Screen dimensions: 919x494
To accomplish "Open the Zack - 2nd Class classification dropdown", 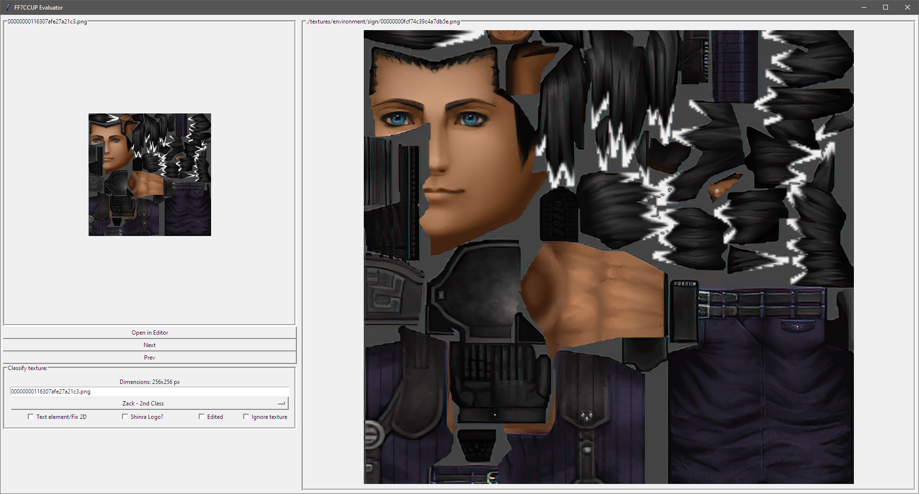I will point(150,404).
